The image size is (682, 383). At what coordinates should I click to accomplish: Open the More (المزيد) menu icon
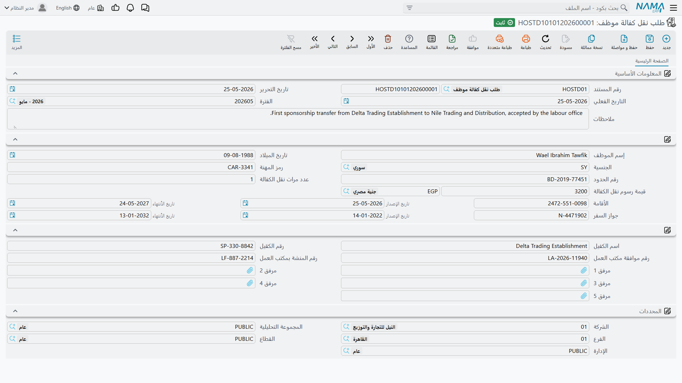click(17, 39)
